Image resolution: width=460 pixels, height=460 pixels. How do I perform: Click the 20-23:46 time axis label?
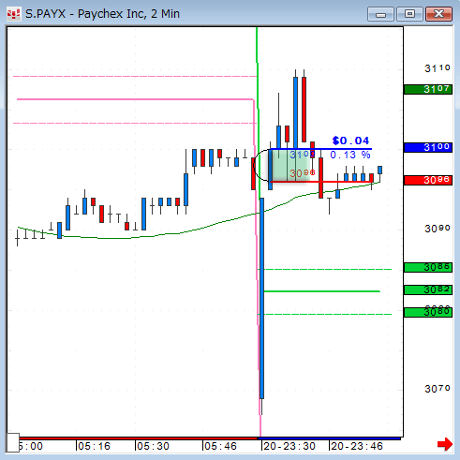click(357, 446)
